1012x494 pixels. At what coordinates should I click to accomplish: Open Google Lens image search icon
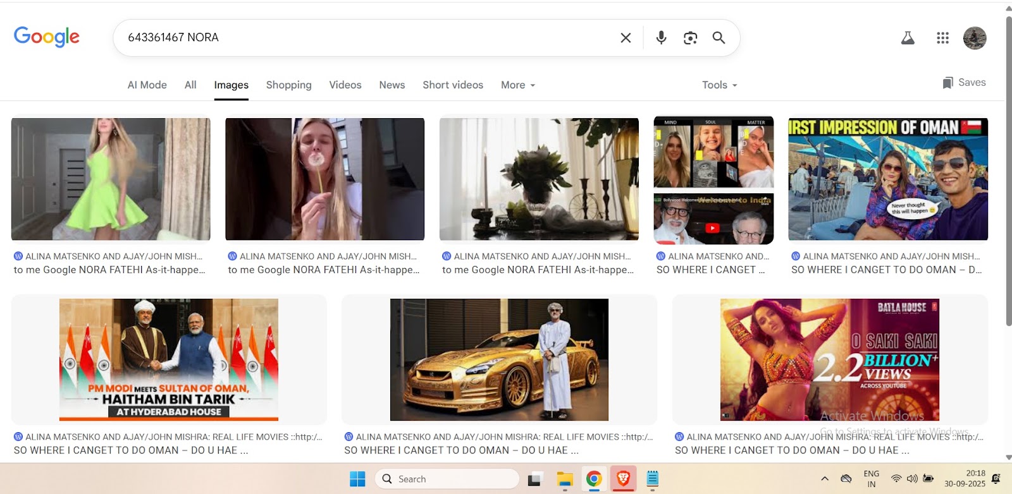point(690,38)
